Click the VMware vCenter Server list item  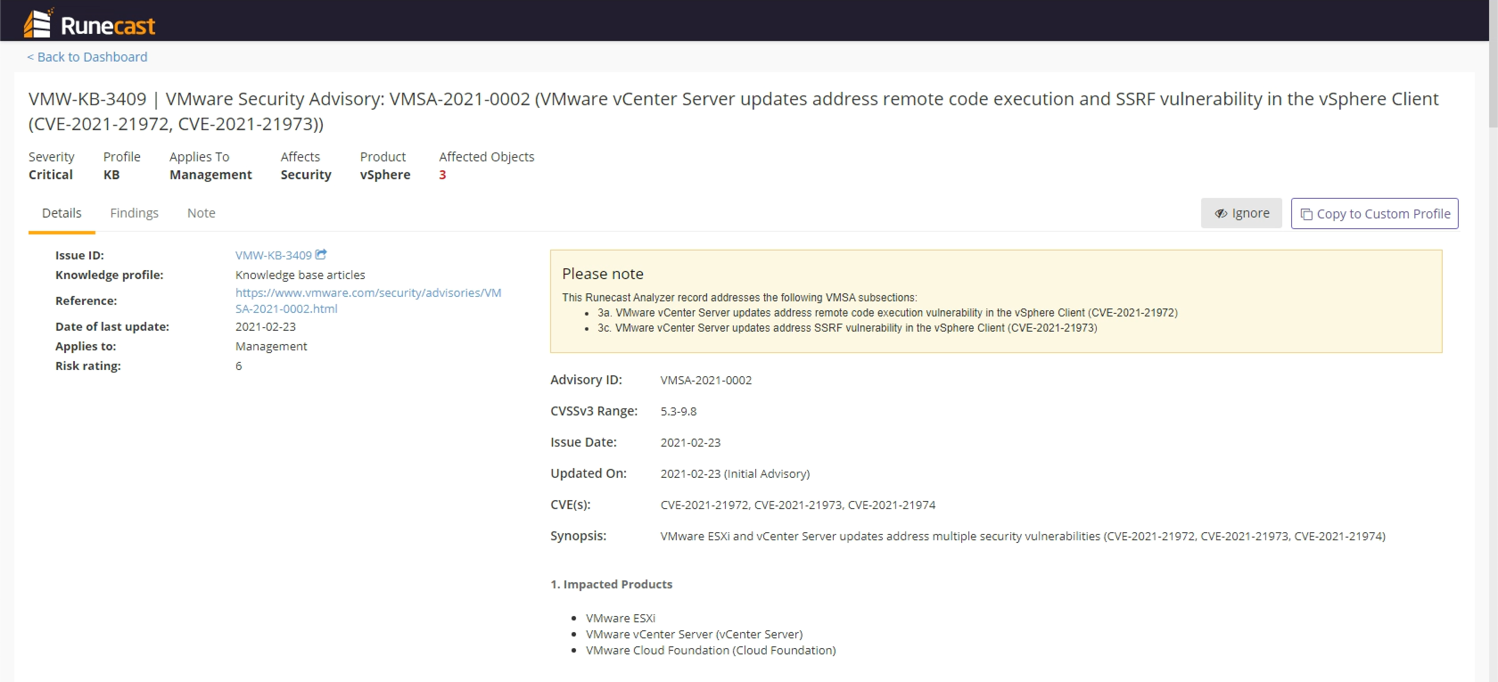694,634
